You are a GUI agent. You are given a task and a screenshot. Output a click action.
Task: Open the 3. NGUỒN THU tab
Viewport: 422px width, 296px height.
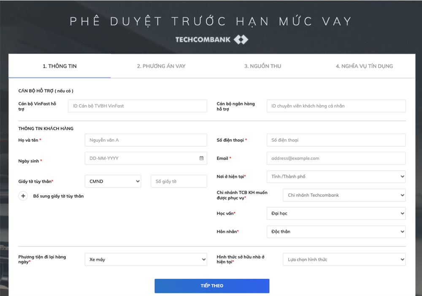tap(262, 66)
